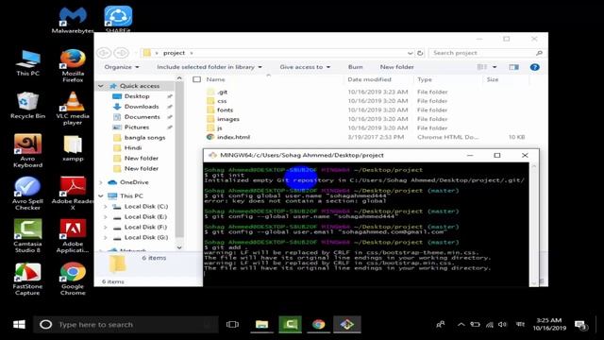Select Documents in Quick access
The height and width of the screenshot is (340, 604).
click(x=142, y=117)
